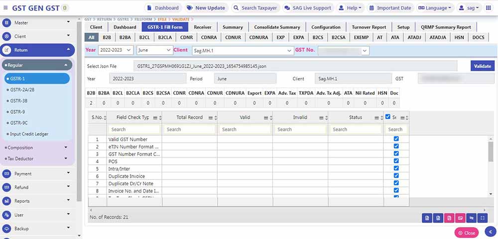Click the Master icon in the sidebar
Viewport: 498px width, 239px height.
(x=7, y=23)
